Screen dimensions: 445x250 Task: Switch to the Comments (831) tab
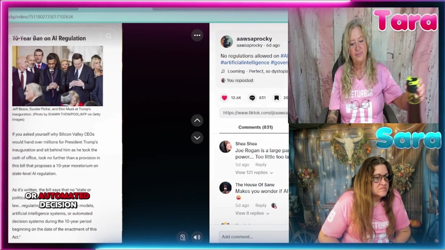point(255,127)
